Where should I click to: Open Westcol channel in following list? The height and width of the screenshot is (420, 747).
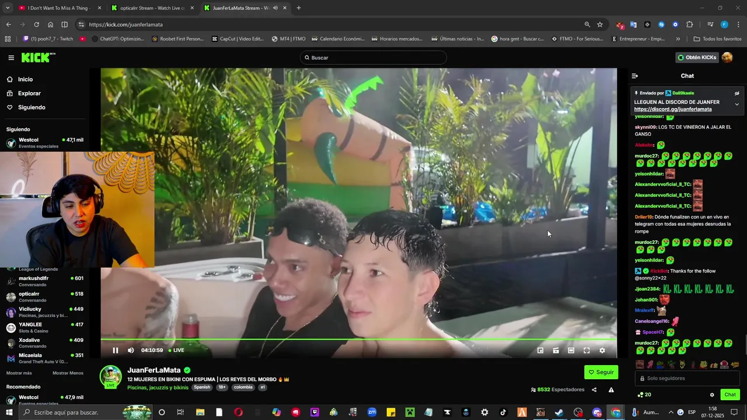45,143
